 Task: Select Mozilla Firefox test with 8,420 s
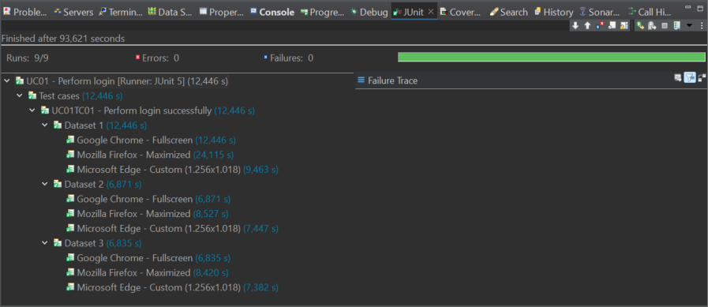pyautogui.click(x=147, y=273)
